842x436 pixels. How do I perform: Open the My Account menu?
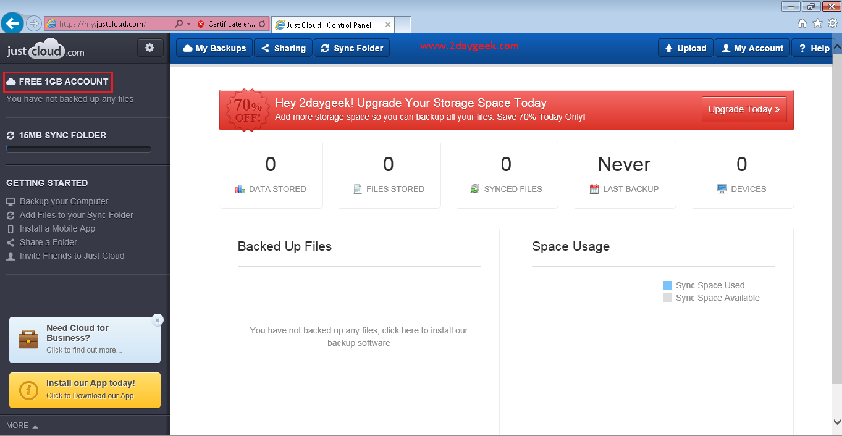coord(752,48)
